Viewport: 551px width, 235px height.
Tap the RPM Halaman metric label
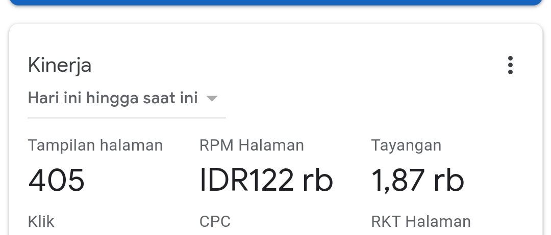252,145
